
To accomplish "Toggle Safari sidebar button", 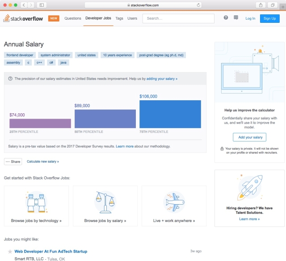I will point(42,5).
